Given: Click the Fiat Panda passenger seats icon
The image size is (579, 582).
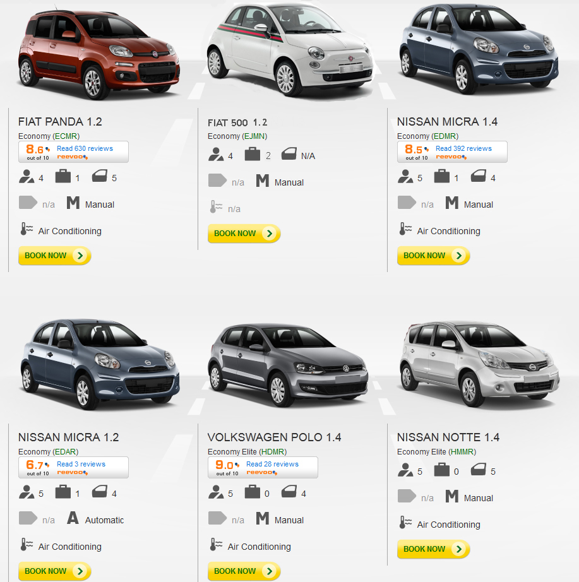Looking at the screenshot, I should (x=27, y=177).
